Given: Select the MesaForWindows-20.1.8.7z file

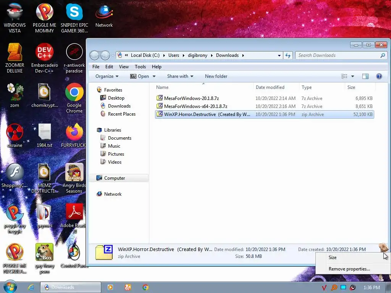Looking at the screenshot, I should pyautogui.click(x=264, y=98).
